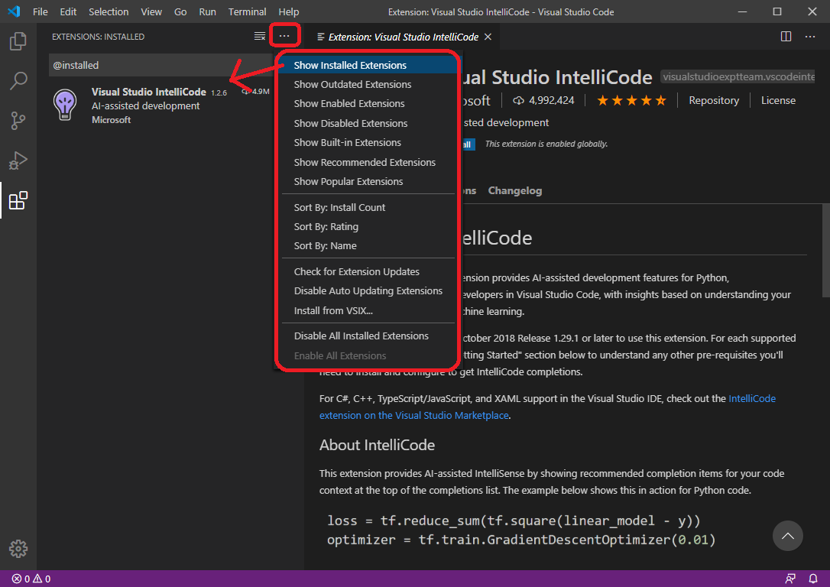Open the Manage gear at bottom left
Screen dimensions: 830x587
point(18,549)
